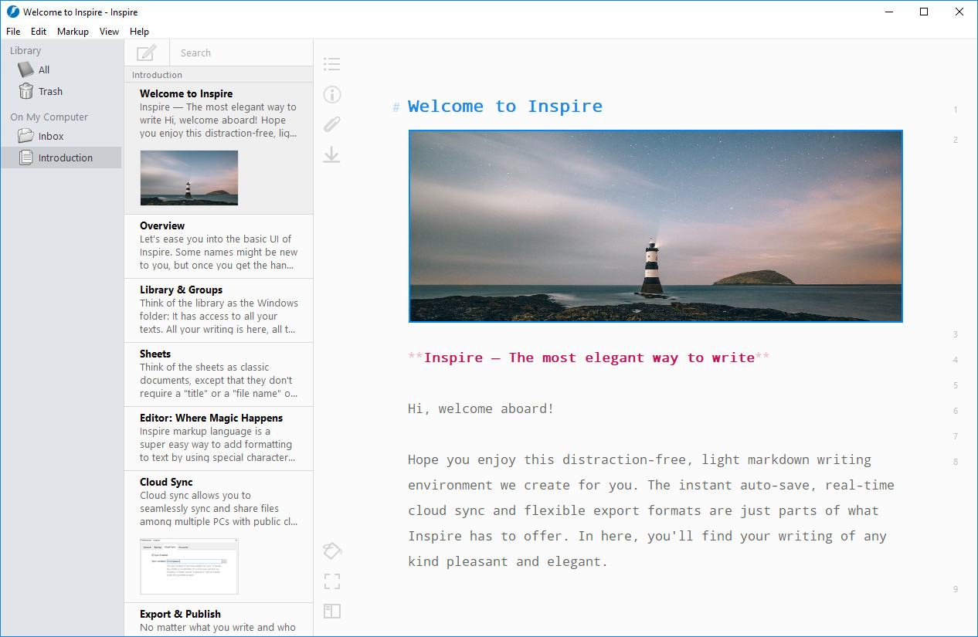The image size is (978, 637).
Task: Select the large lighthouse image in editor
Action: (656, 226)
